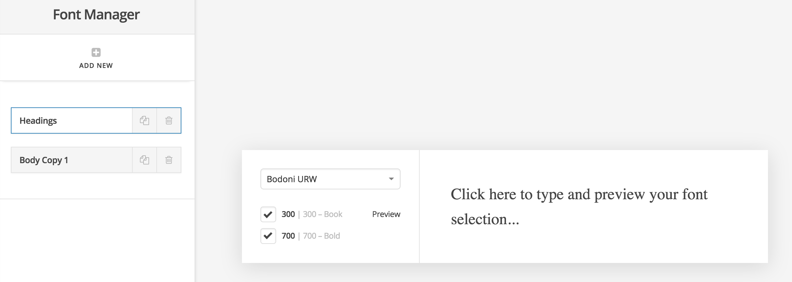The width and height of the screenshot is (792, 282).
Task: Click the word selection… in preview
Action: point(485,219)
